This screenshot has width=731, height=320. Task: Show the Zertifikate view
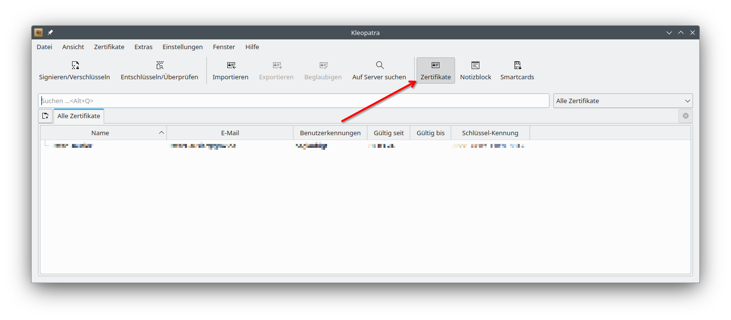436,71
